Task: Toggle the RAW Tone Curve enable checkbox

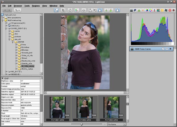Action: click(163, 49)
